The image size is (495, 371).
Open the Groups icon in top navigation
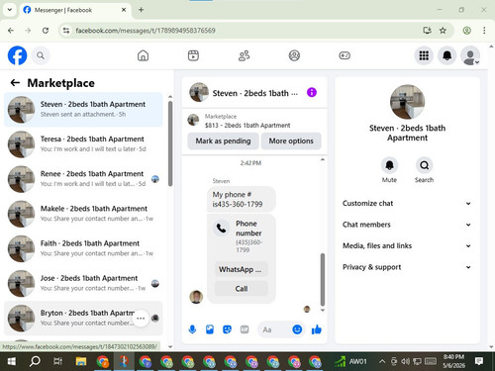[x=294, y=55]
